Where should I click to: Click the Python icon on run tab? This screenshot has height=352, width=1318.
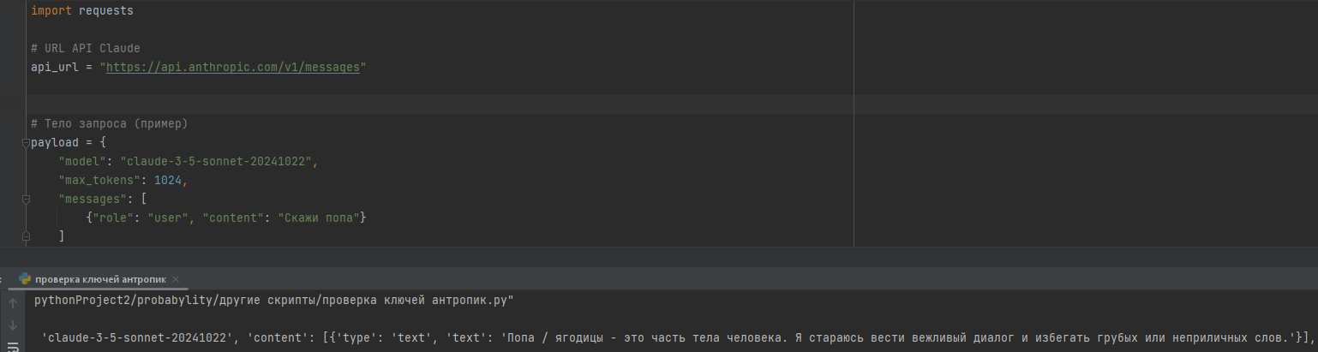coord(25,279)
